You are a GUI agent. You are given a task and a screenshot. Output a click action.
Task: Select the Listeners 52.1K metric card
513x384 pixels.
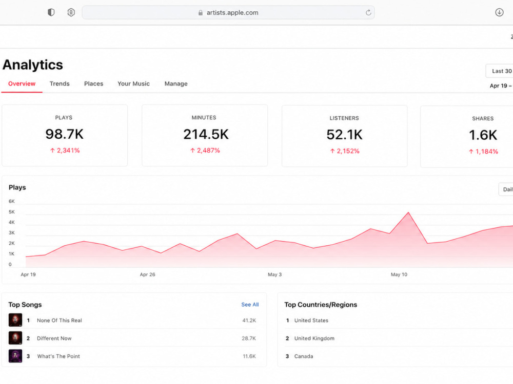tap(345, 136)
